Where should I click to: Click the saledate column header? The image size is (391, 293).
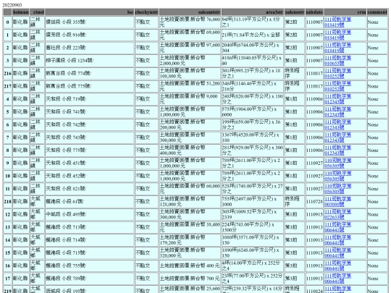(x=314, y=12)
